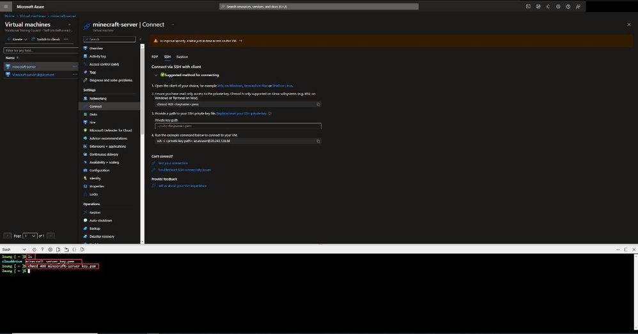This screenshot has width=638, height=334.
Task: Open more commands ellipsis next to Switch to classic
Action: point(66,39)
